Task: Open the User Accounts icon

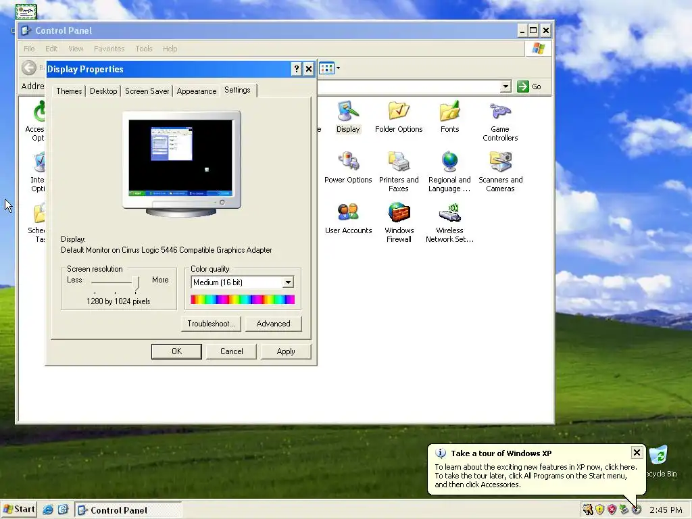Action: pos(348,218)
